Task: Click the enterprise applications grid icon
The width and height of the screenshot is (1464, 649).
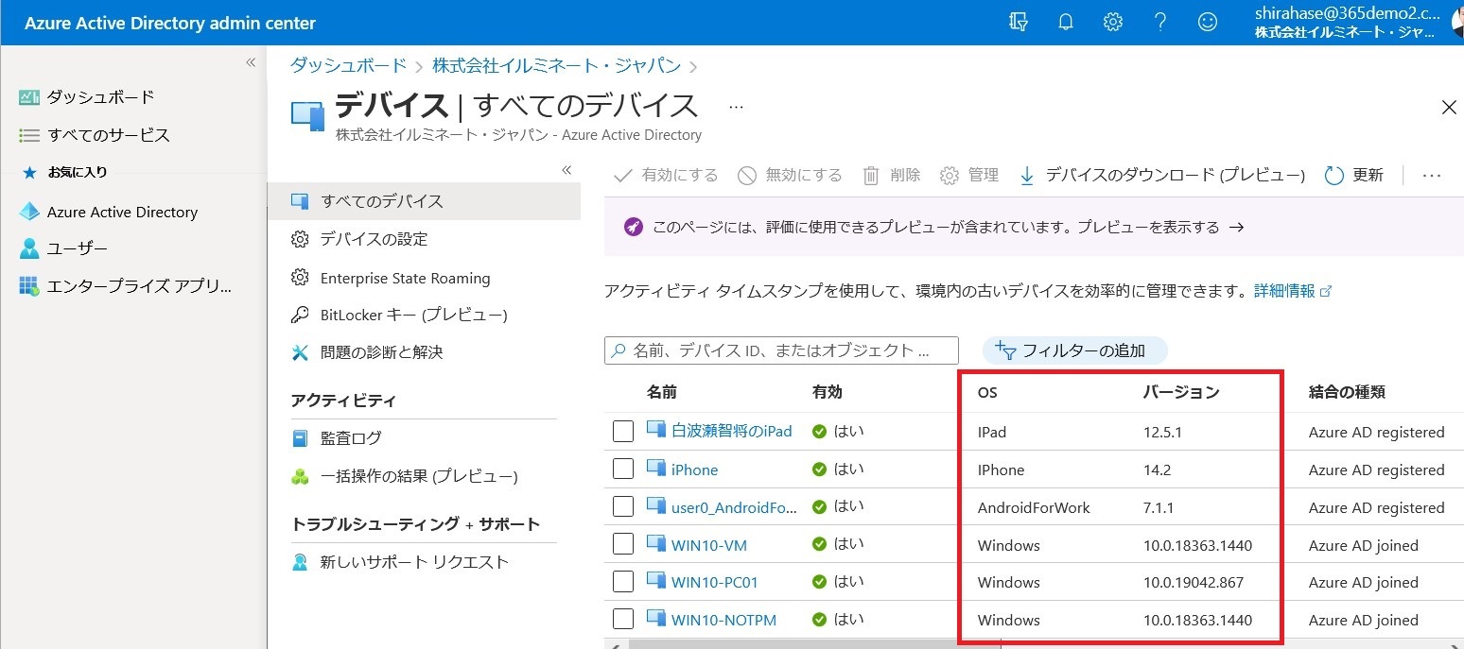Action: [29, 286]
